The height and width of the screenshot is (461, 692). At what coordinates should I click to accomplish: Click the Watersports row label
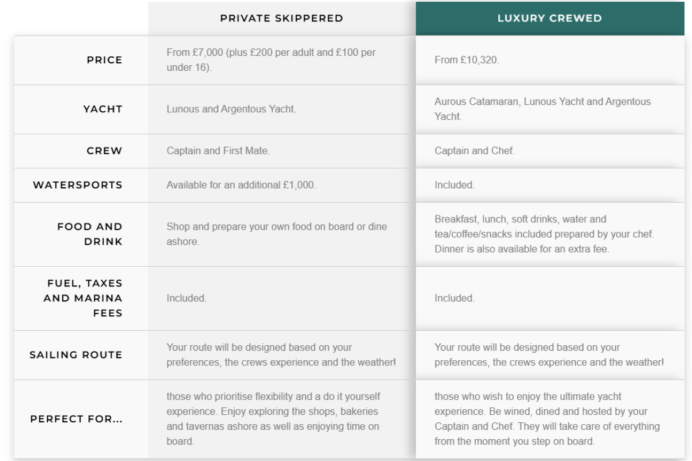[78, 185]
